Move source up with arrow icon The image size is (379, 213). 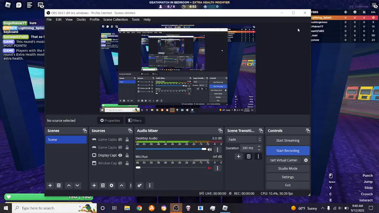click(122, 186)
